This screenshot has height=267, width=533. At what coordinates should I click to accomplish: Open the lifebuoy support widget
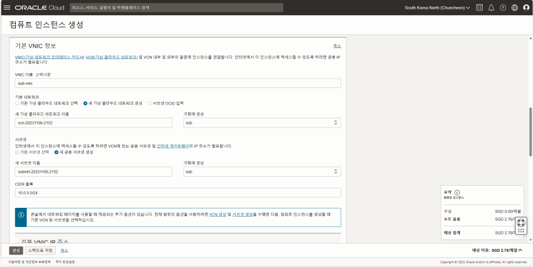click(521, 223)
